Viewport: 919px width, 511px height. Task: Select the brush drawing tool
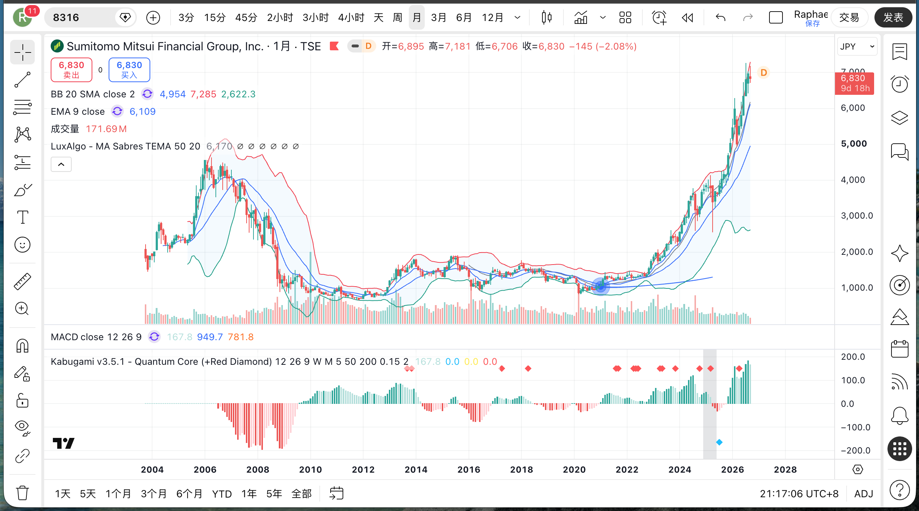(x=22, y=190)
